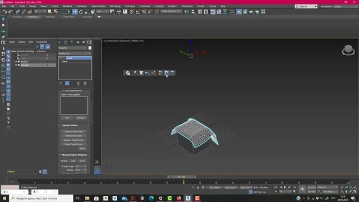
Task: Activate the Select and Scale tool
Action: [x=87, y=12]
